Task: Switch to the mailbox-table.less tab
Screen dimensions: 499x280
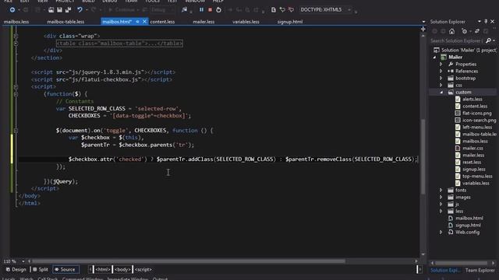Action: (65, 22)
